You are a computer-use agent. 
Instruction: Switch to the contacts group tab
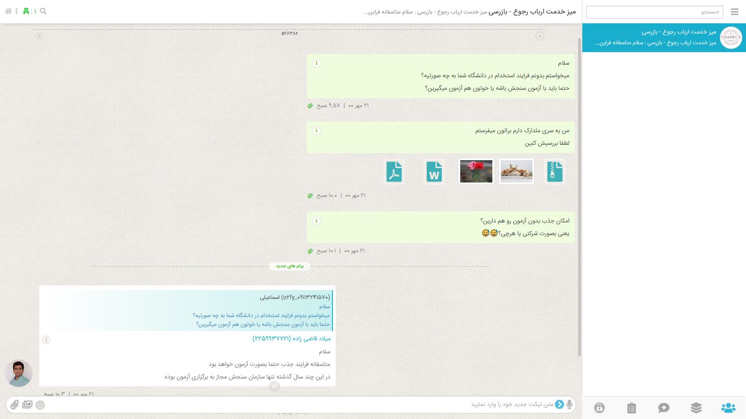(x=728, y=408)
